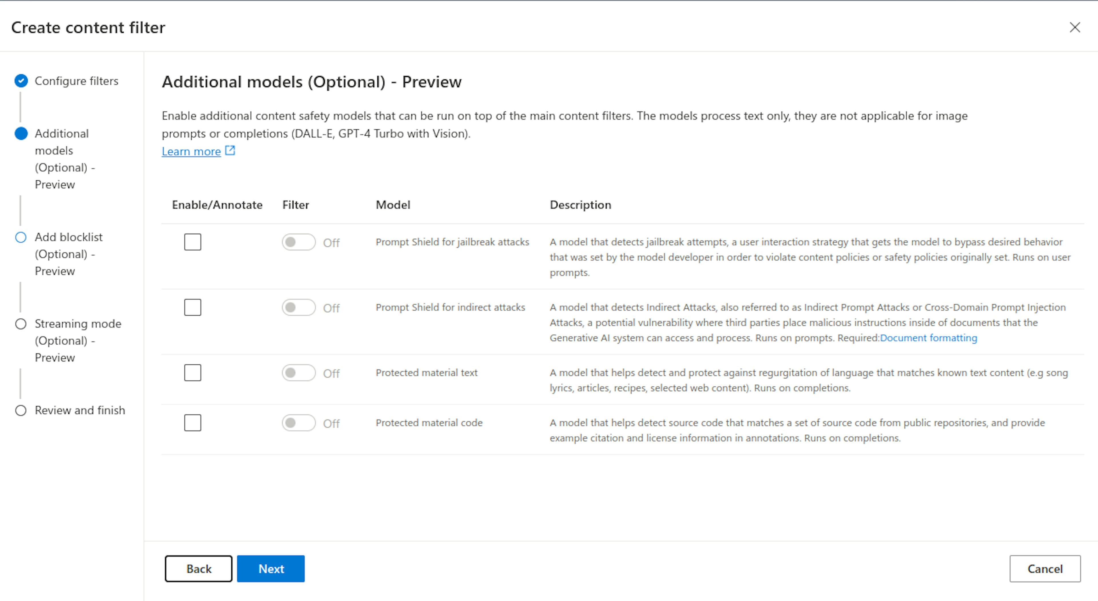The width and height of the screenshot is (1098, 601).
Task: Click the Review and finish step circle
Action: (x=21, y=410)
